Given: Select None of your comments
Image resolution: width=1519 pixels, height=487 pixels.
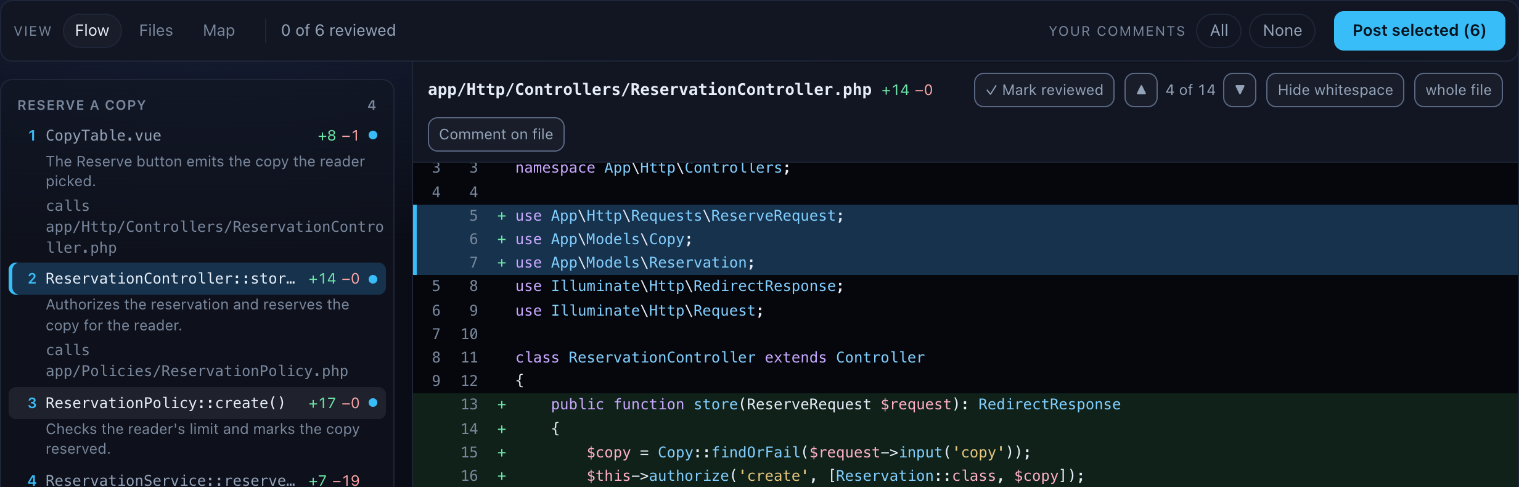Looking at the screenshot, I should pos(1282,31).
